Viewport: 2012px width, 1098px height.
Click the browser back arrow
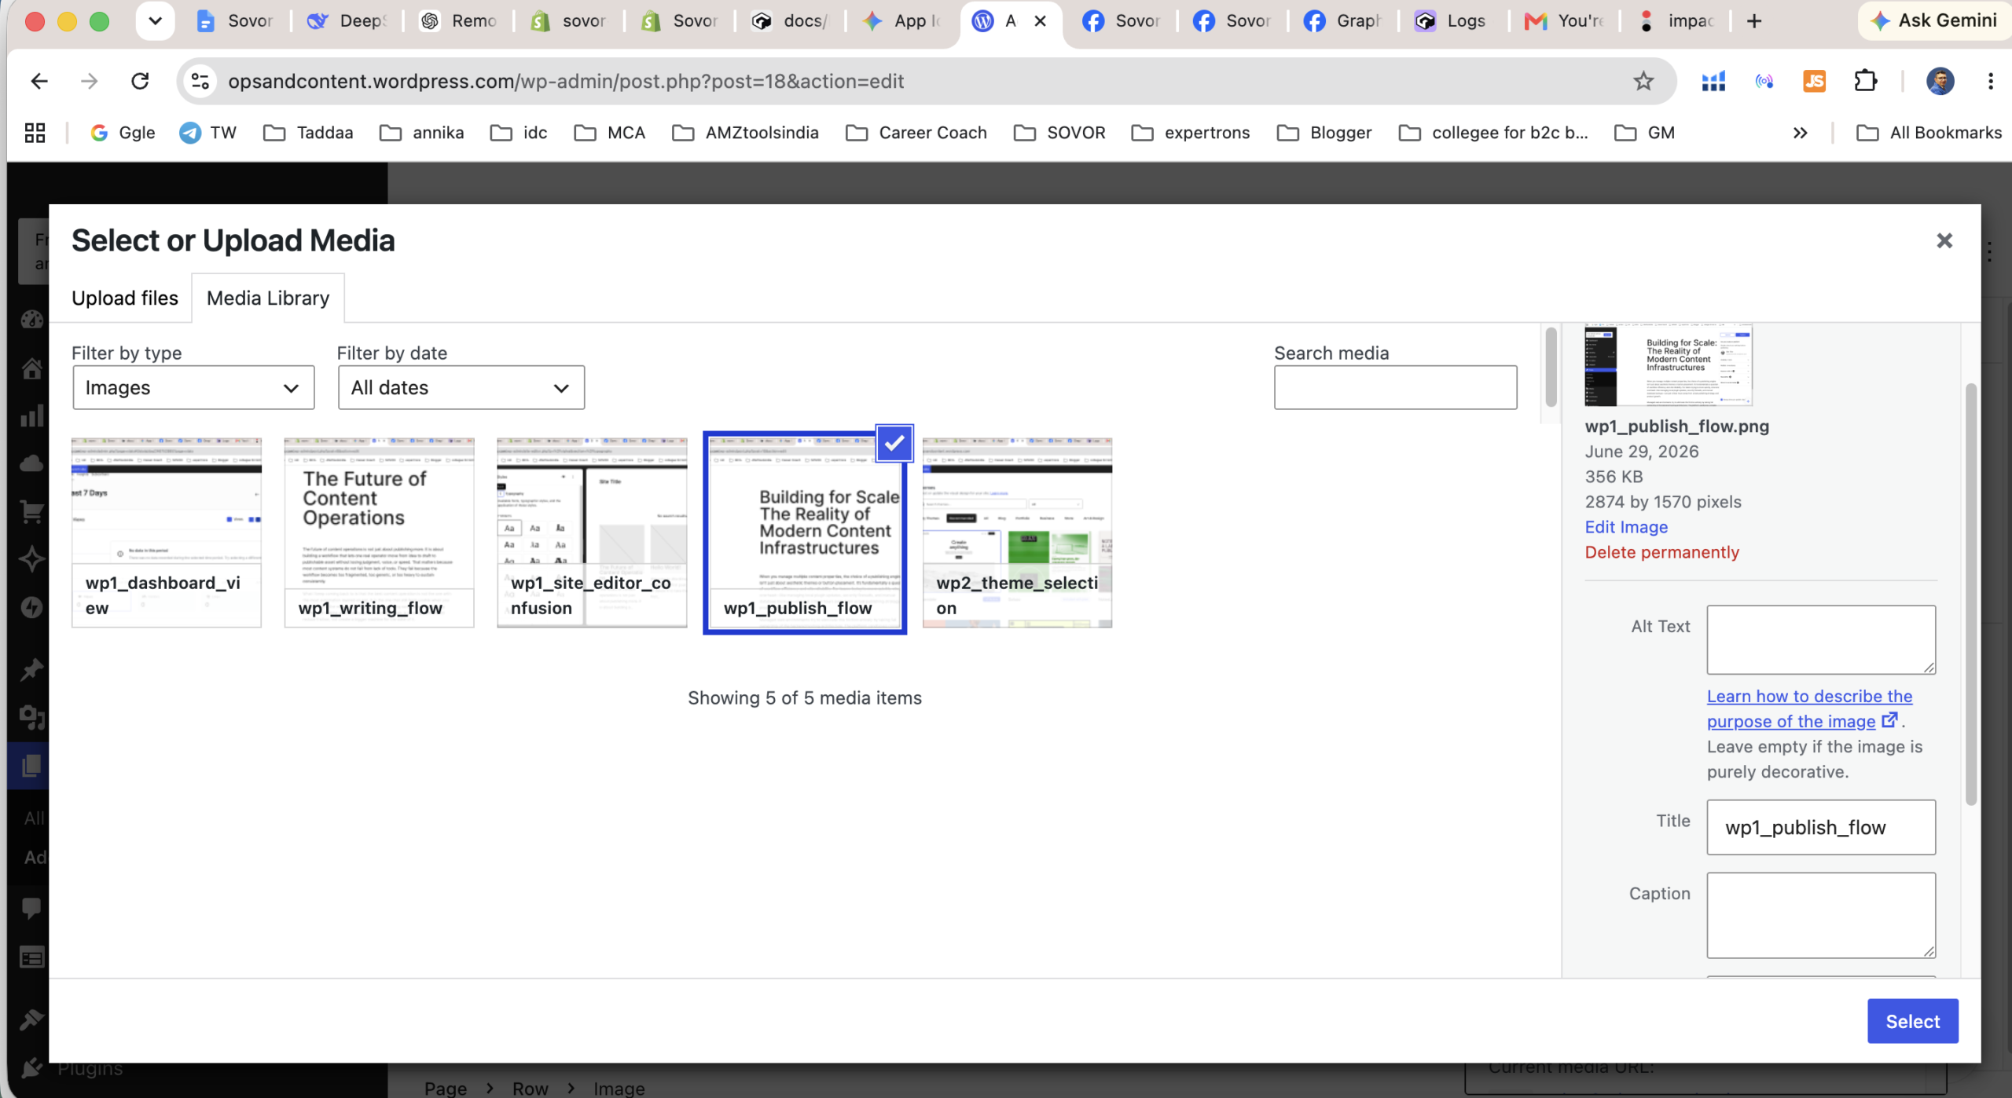tap(39, 81)
